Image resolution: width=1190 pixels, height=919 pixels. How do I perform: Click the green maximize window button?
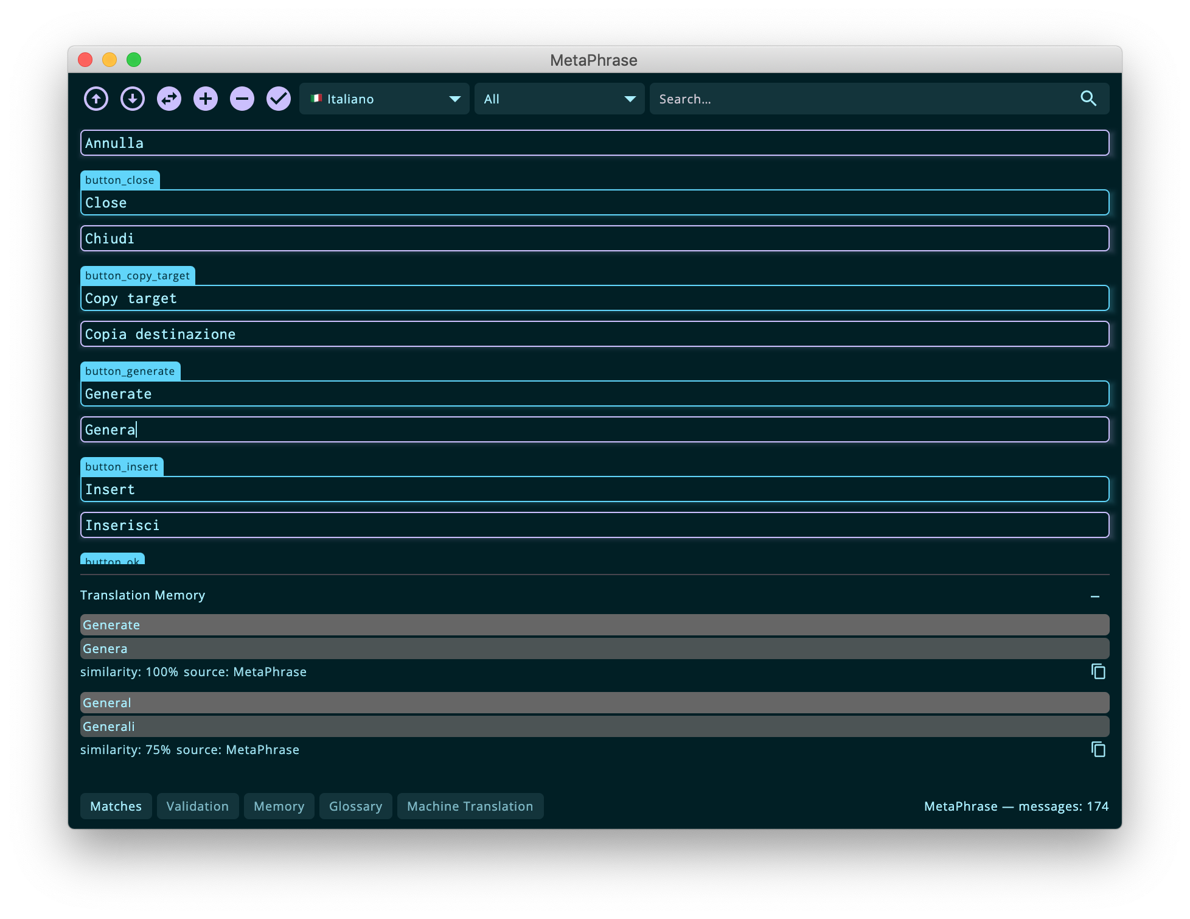click(134, 60)
